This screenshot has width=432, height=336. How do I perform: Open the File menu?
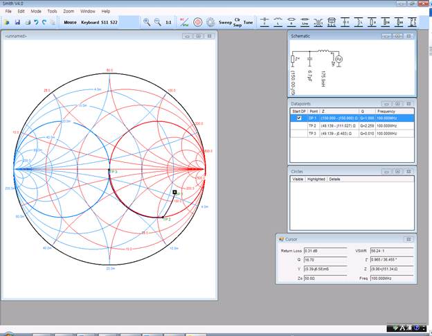[x=8, y=11]
